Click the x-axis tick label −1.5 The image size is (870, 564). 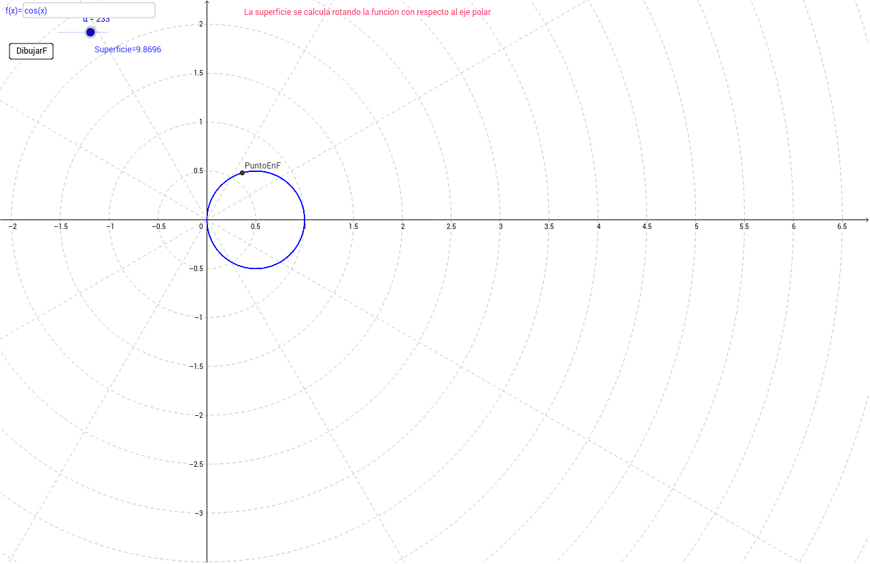point(60,226)
